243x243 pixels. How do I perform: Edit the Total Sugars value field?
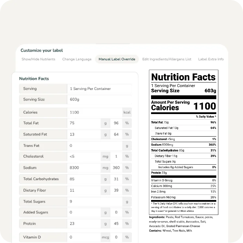click(x=94, y=202)
